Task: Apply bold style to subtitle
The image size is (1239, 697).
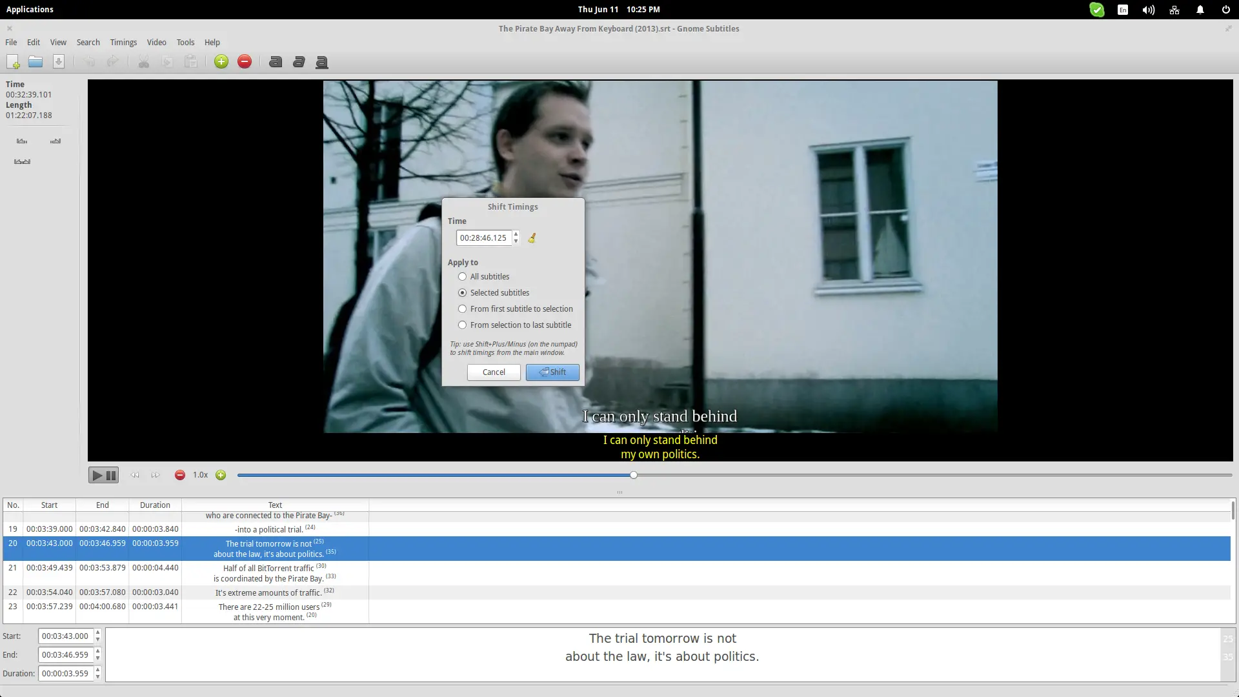Action: [x=276, y=62]
